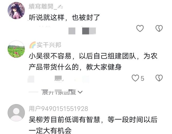Open the anime girl avatar profile
This screenshot has height=134, width=172.
[16, 11]
